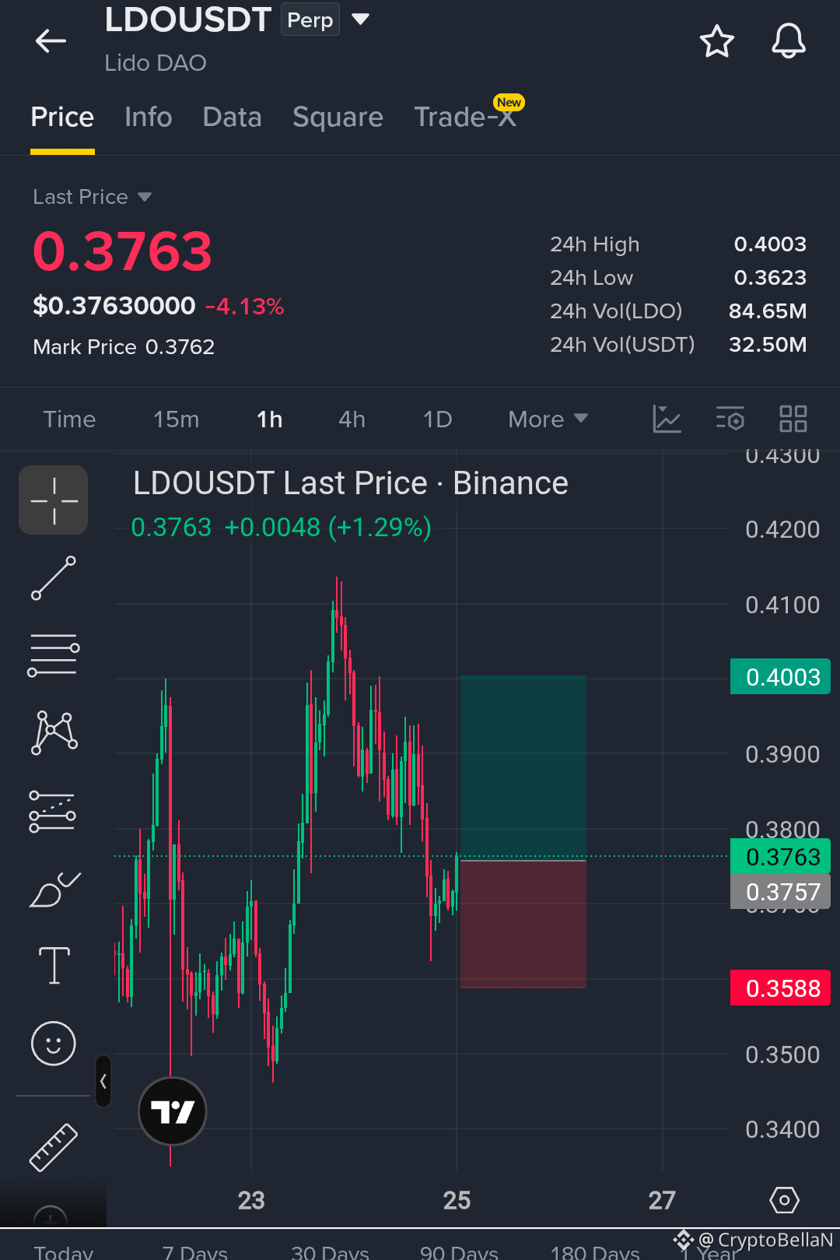Select the 4h chart interval

[x=352, y=419]
